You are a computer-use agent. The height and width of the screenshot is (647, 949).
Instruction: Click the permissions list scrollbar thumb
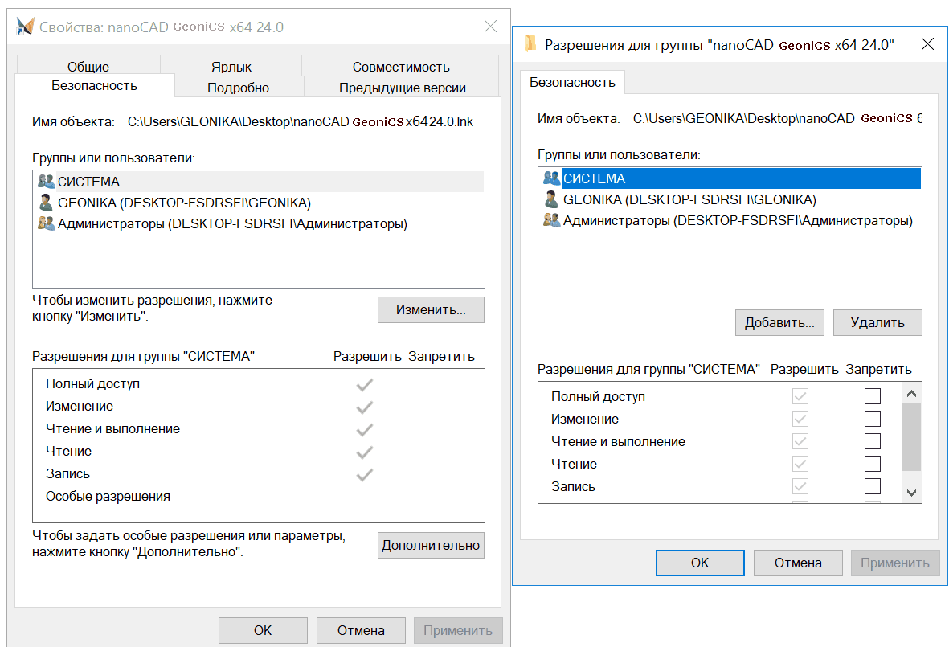(911, 436)
